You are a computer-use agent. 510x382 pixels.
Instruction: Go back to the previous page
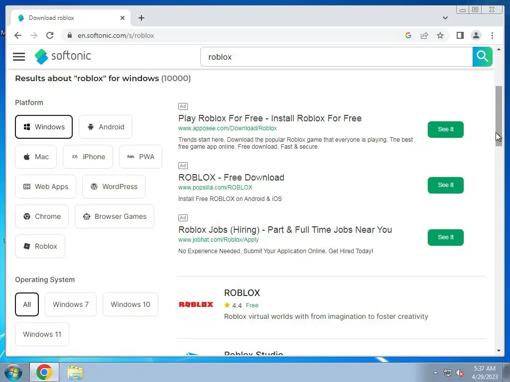pos(18,35)
